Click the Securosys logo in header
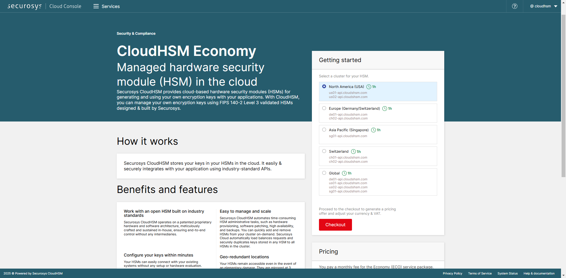The image size is (566, 278). (24, 6)
